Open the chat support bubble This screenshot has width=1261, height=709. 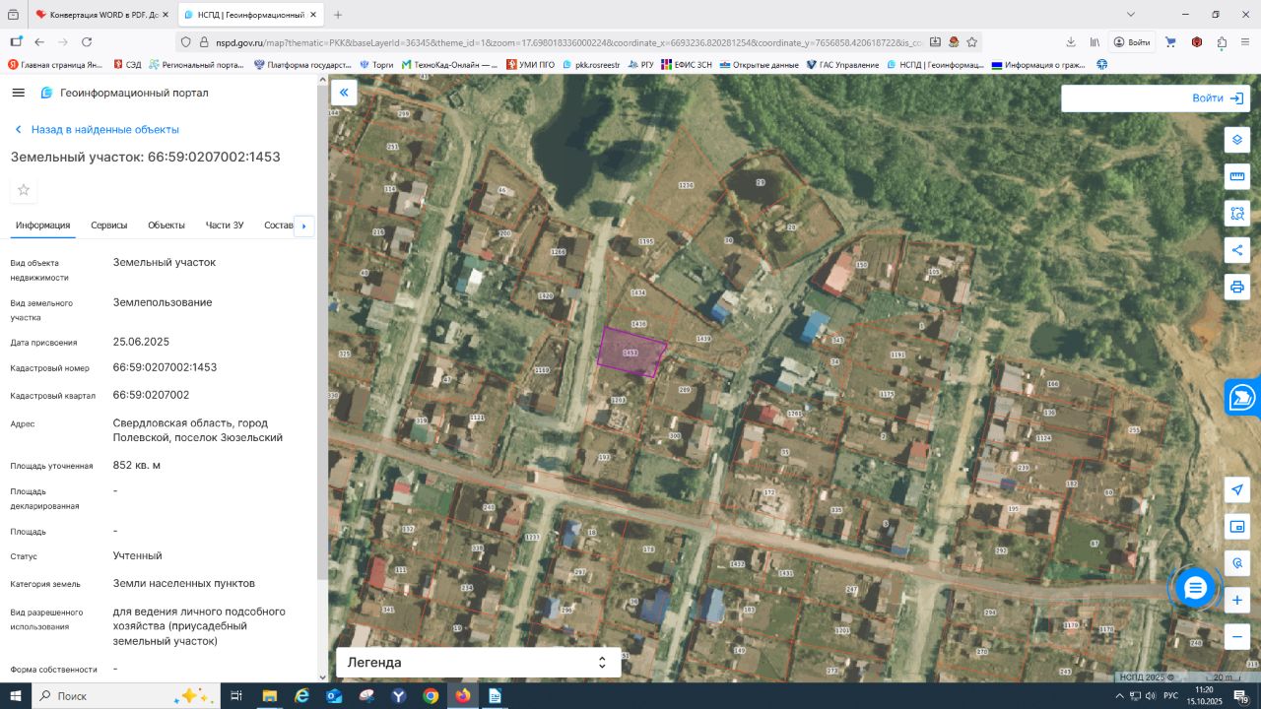click(x=1195, y=588)
